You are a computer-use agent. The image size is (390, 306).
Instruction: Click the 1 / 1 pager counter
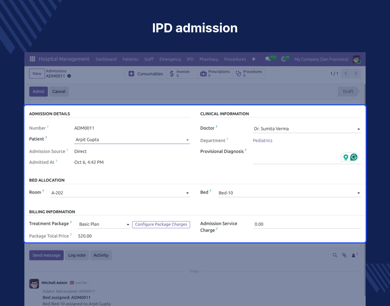pos(334,73)
